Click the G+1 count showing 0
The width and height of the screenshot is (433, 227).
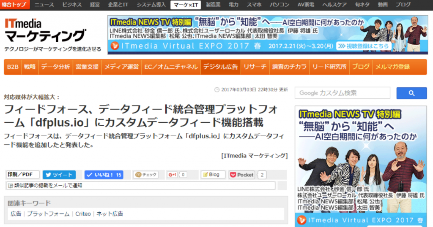[x=183, y=175]
